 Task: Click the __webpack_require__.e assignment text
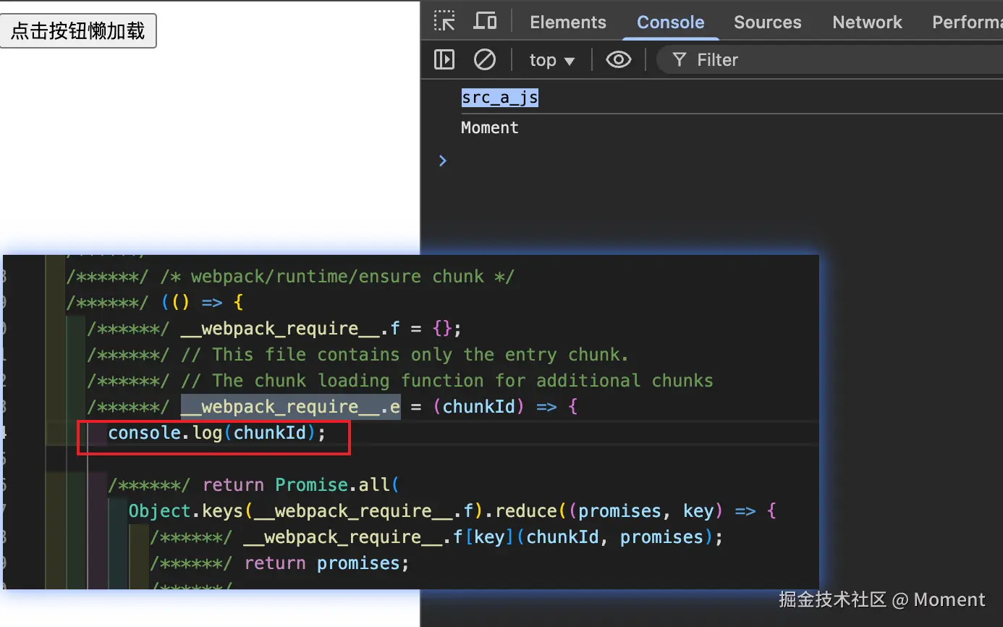(x=290, y=407)
